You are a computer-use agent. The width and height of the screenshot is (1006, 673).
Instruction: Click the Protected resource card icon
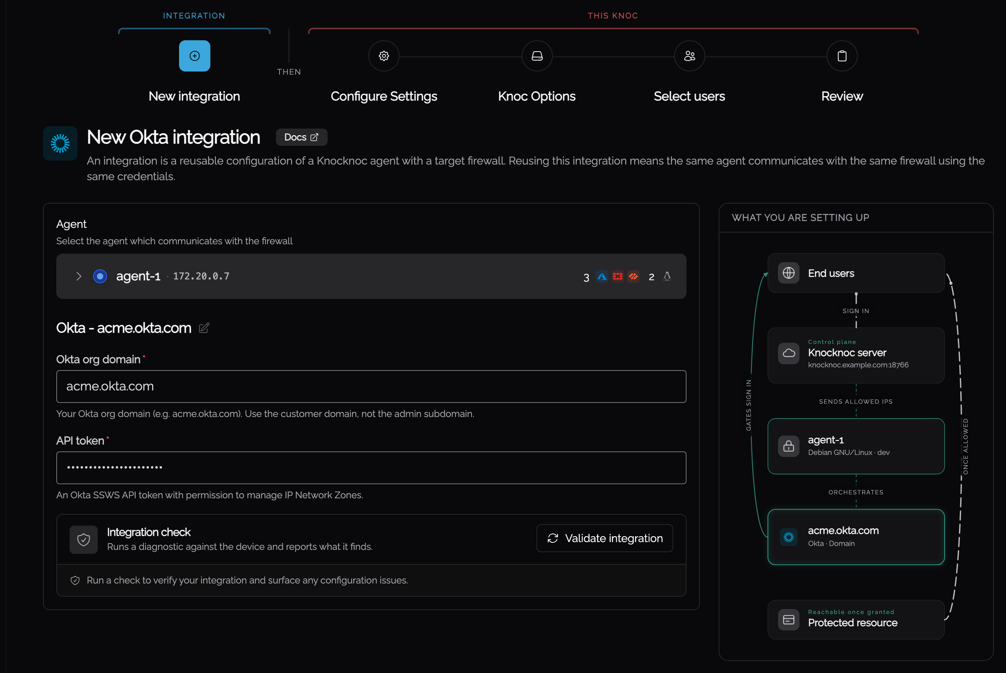click(789, 620)
